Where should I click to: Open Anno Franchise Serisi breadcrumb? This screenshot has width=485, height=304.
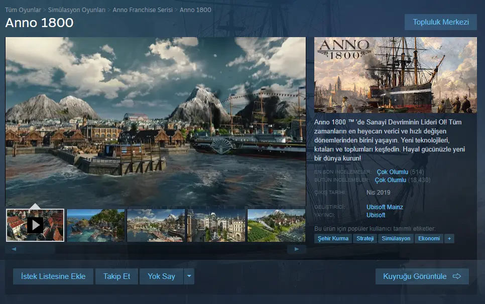pos(143,10)
